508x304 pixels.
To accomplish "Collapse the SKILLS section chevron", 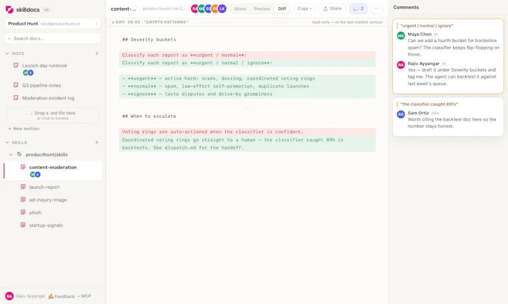I will click(7, 143).
